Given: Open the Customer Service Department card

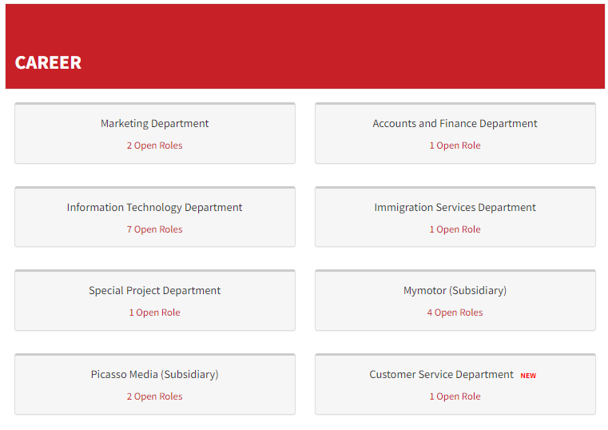Looking at the screenshot, I should click(455, 384).
